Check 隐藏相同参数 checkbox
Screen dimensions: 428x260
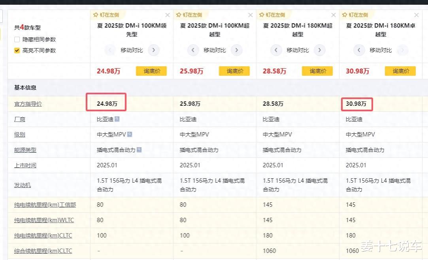pos(17,39)
